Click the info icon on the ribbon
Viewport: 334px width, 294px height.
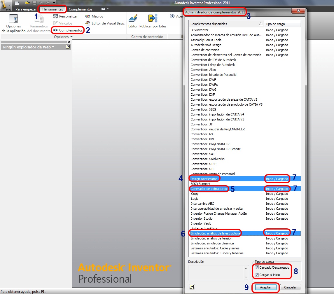[172, 16]
